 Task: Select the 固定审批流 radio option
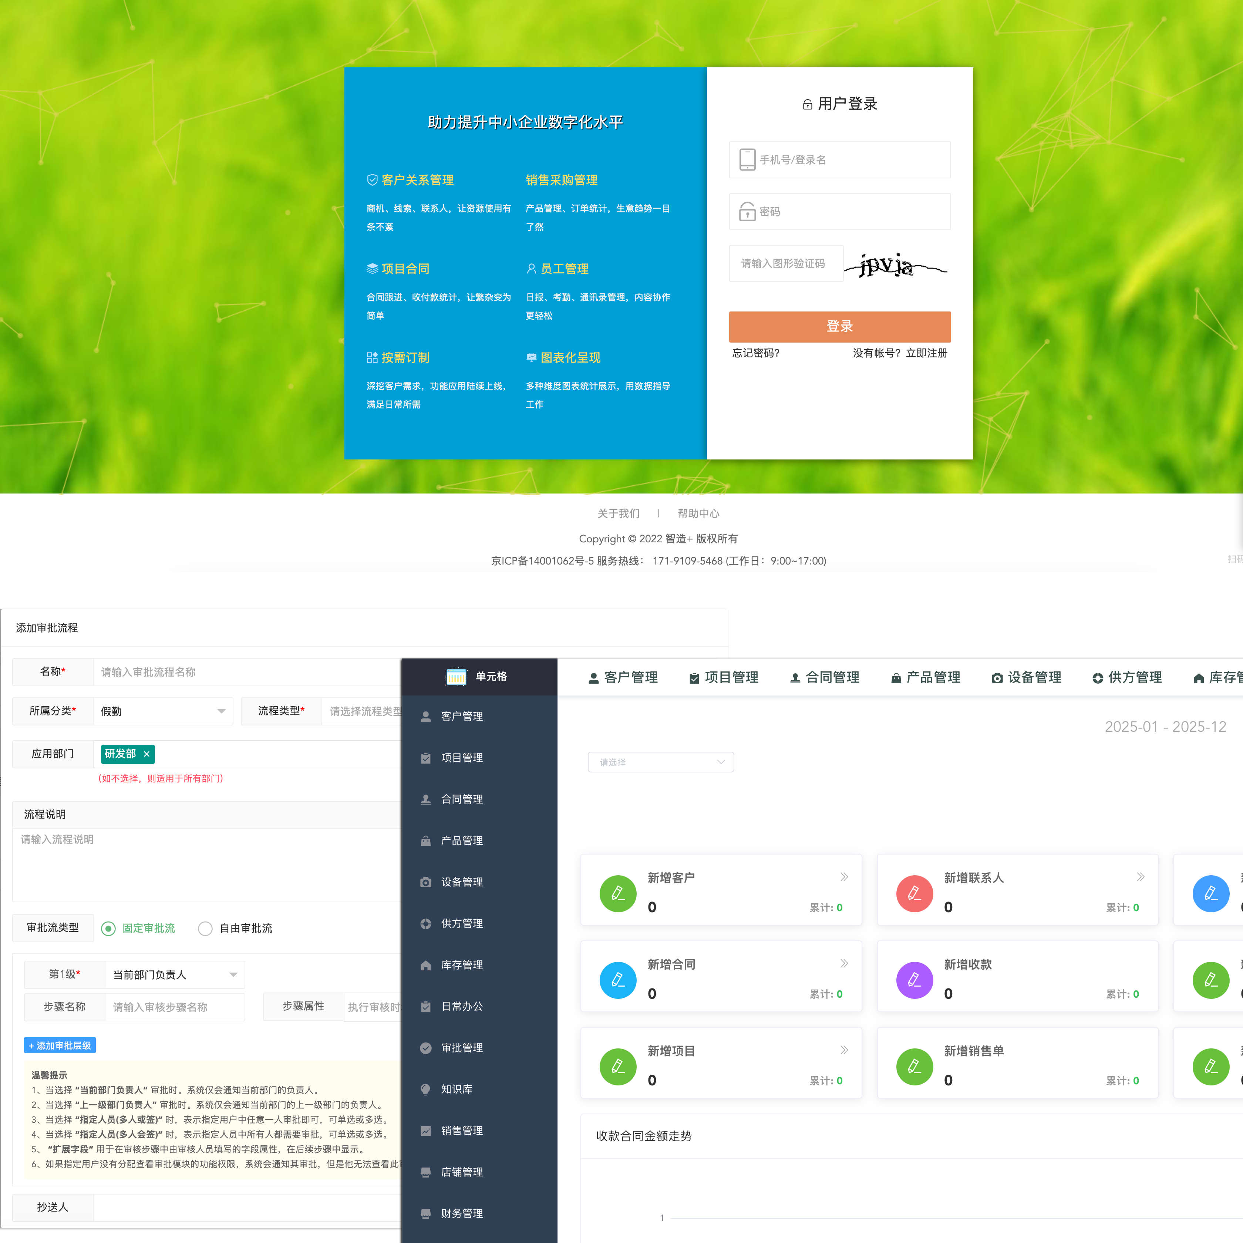[x=109, y=929]
